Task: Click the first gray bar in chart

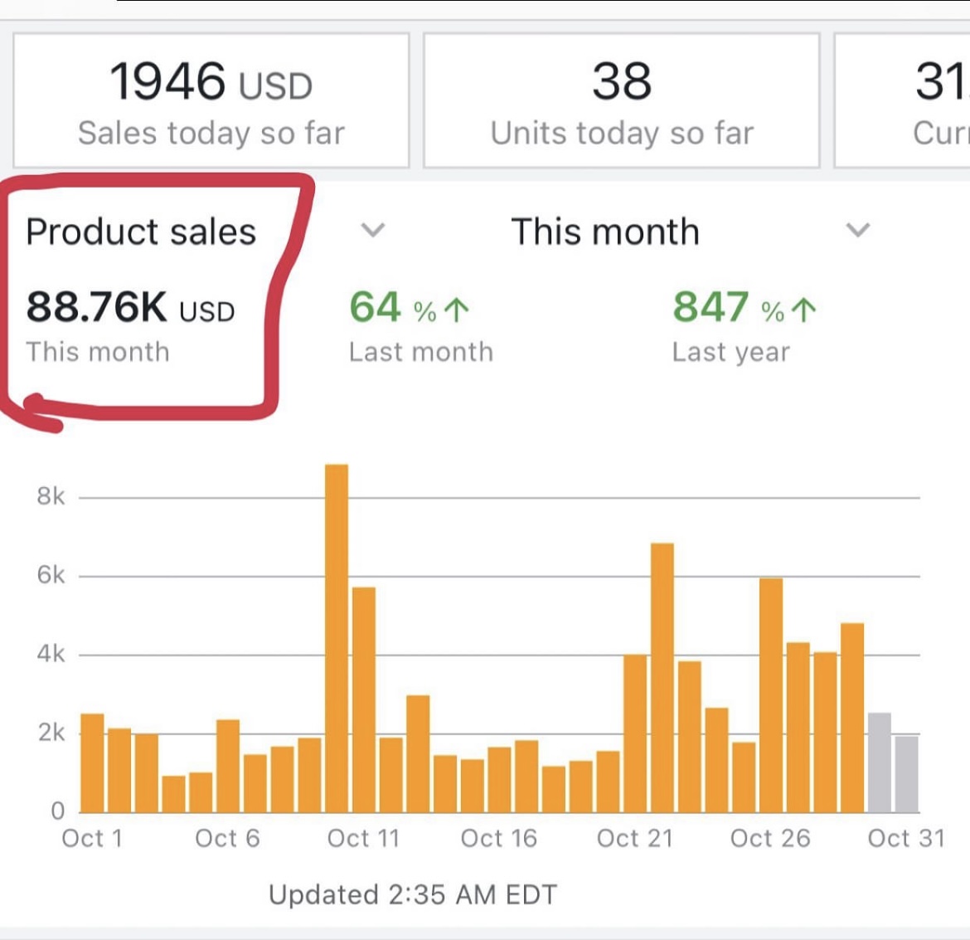Action: 880,762
